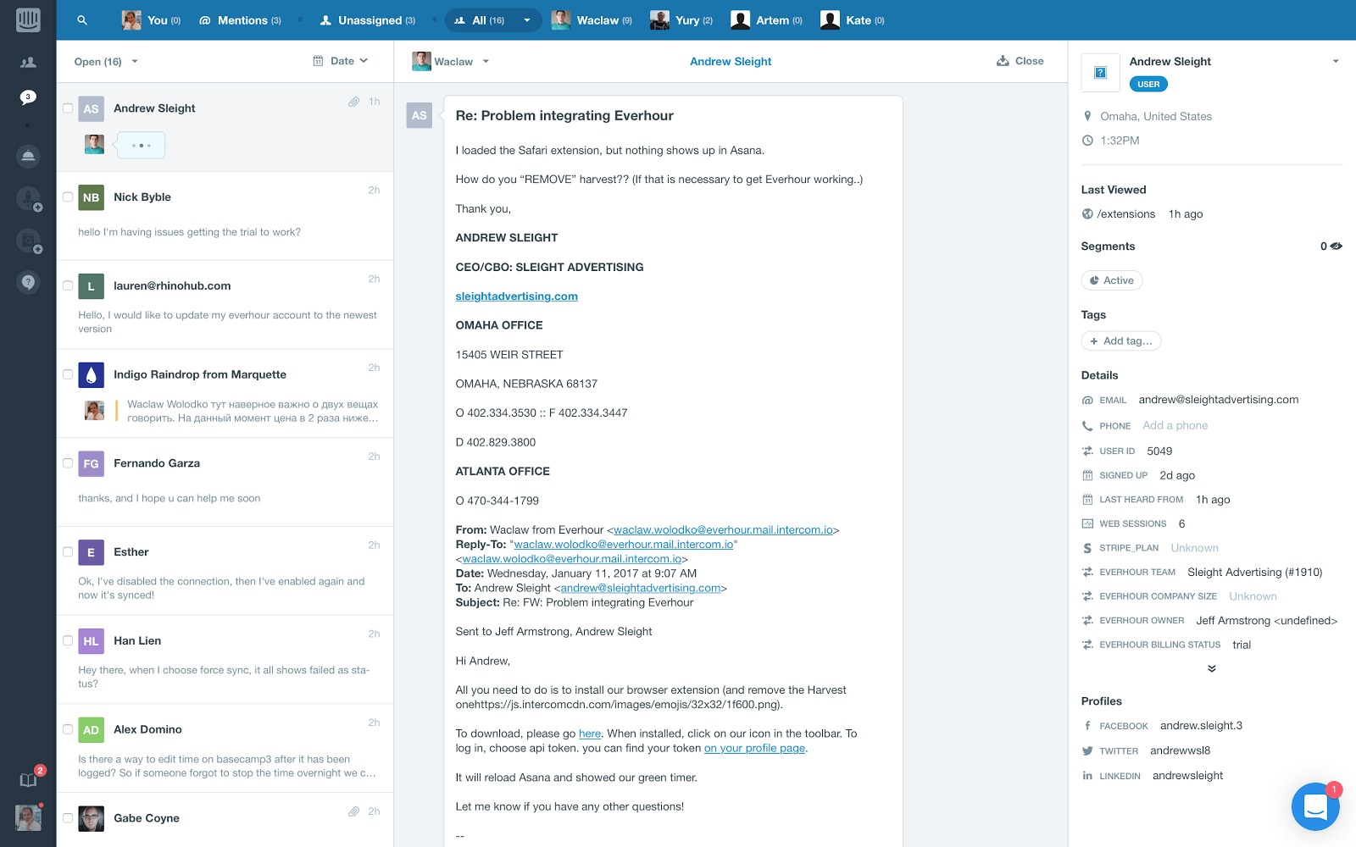Open the Waclaw assignee dropdown
The image size is (1356, 847).
(x=451, y=61)
